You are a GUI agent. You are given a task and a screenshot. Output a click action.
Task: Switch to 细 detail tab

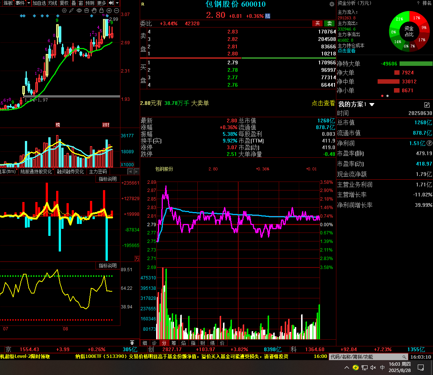click(145, 343)
